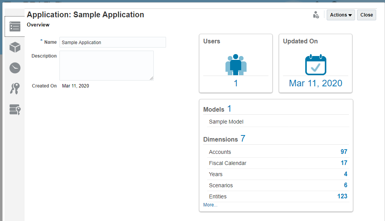Click the Accounts dimension row
The width and height of the screenshot is (385, 221).
(278, 152)
